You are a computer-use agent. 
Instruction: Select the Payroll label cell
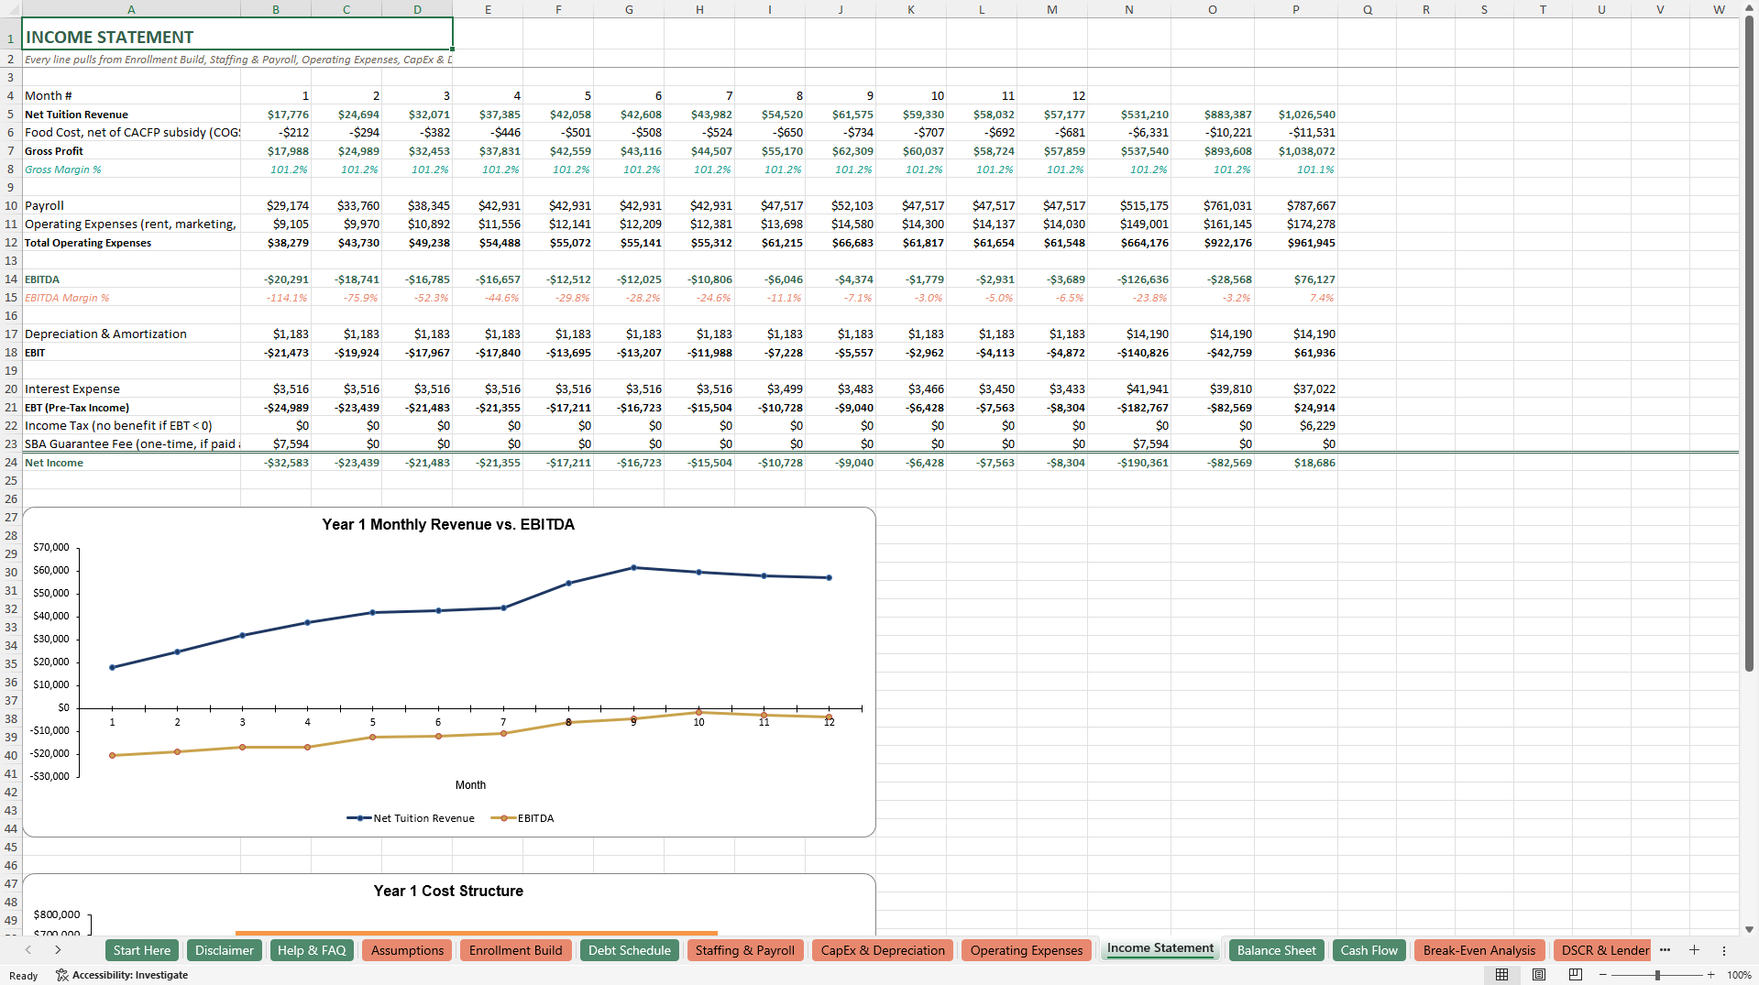(131, 206)
